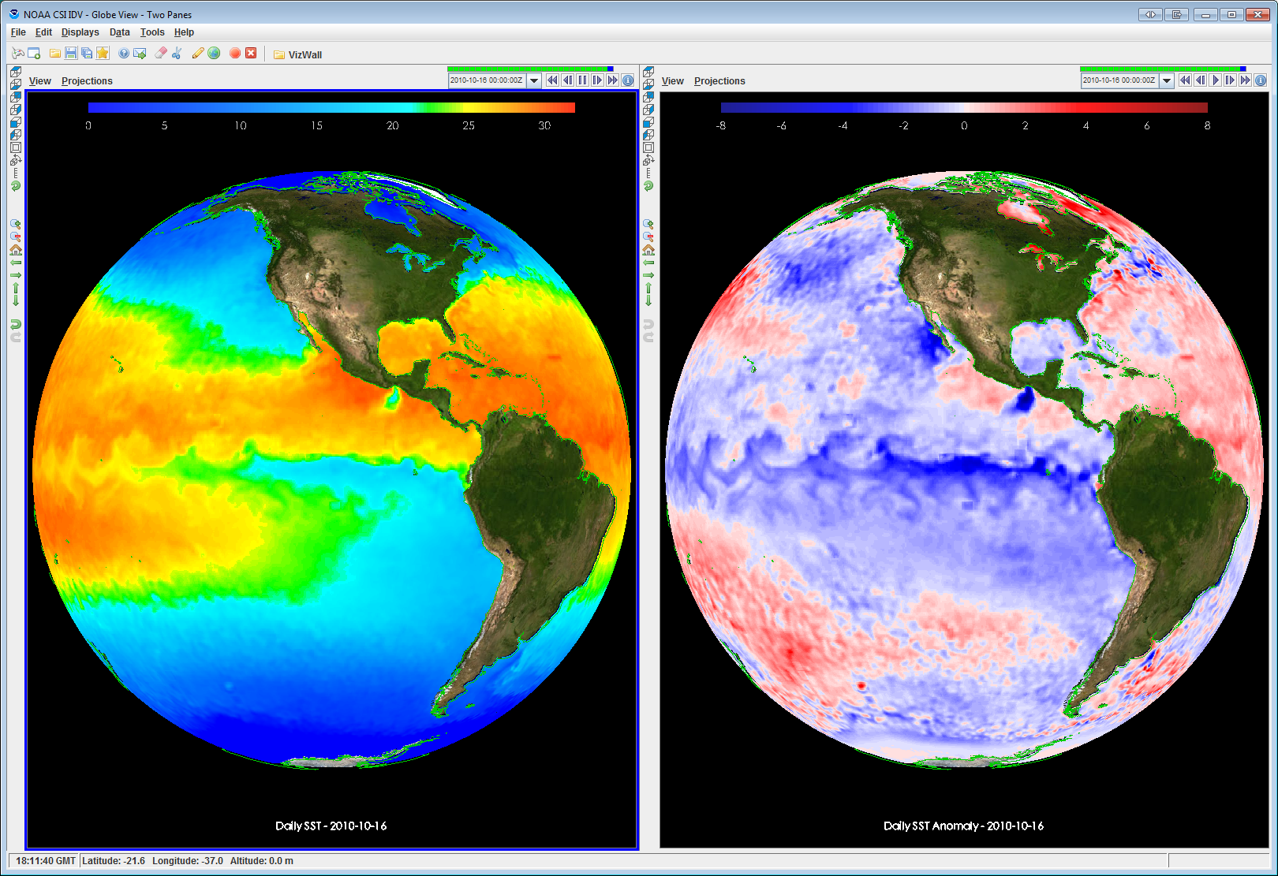Jump to last frame in left pane
The image size is (1278, 876).
point(612,80)
